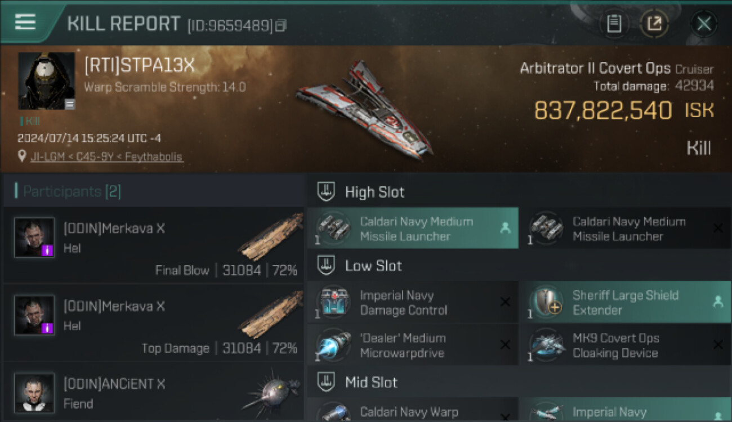Close the kill report window
This screenshot has height=422, width=732.
704,24
